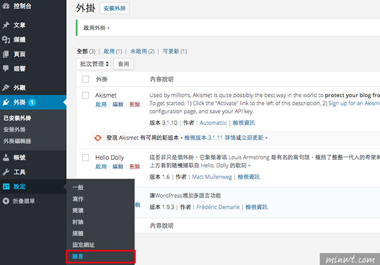Click the plugin plug icon beside 外掛
The height and width of the screenshot is (265, 380).
click(x=6, y=102)
